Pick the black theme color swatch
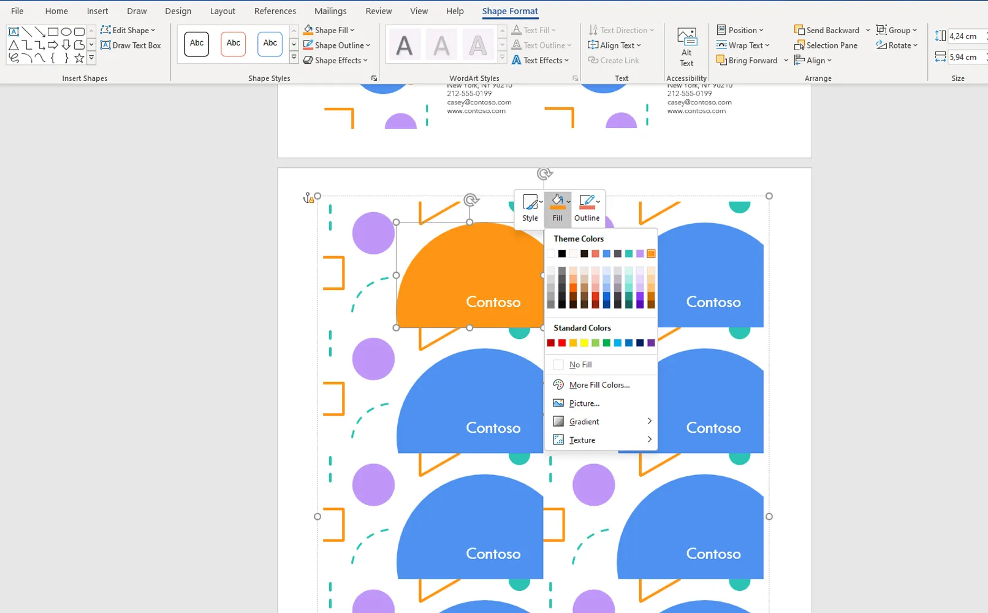This screenshot has width=988, height=613. pyautogui.click(x=562, y=254)
